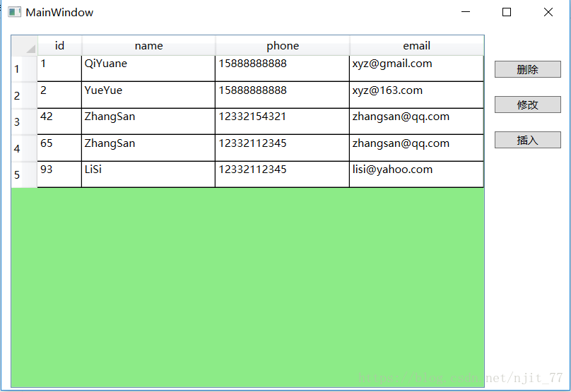
Task: Sort by the id column header
Action: (x=59, y=45)
